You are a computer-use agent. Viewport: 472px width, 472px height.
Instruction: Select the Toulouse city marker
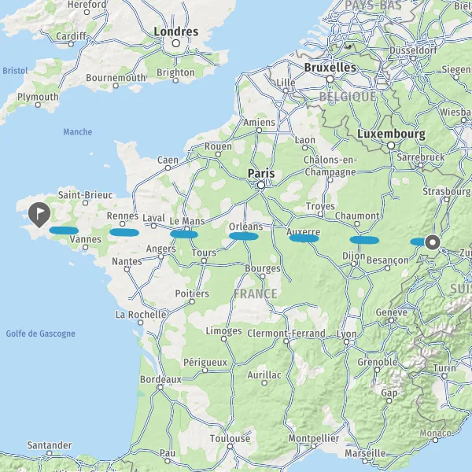(230, 446)
